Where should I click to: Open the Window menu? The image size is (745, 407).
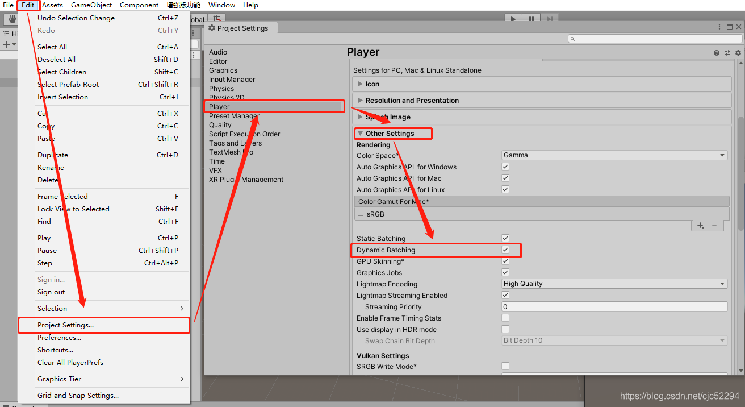[x=221, y=5]
